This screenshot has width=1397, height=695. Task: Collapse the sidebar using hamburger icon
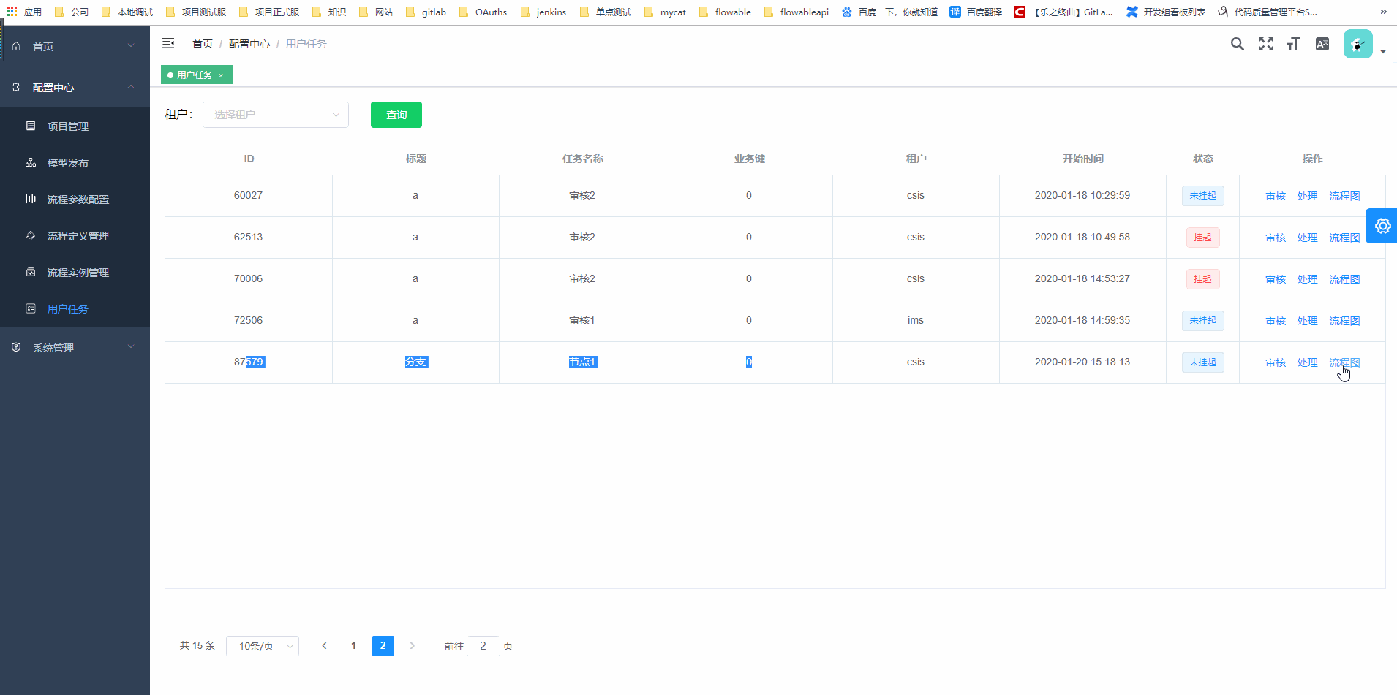point(168,44)
